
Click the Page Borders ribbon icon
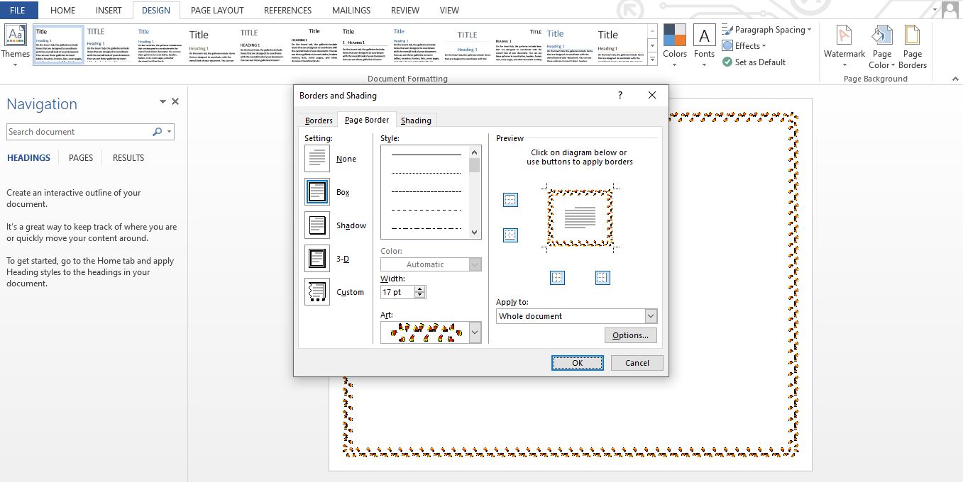pos(912,37)
